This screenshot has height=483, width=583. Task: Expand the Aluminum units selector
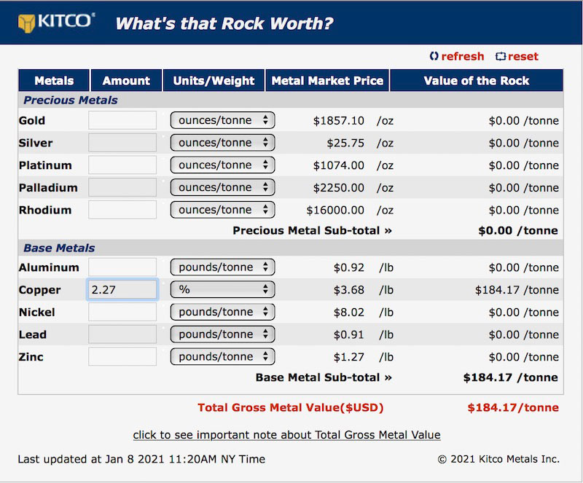(222, 267)
